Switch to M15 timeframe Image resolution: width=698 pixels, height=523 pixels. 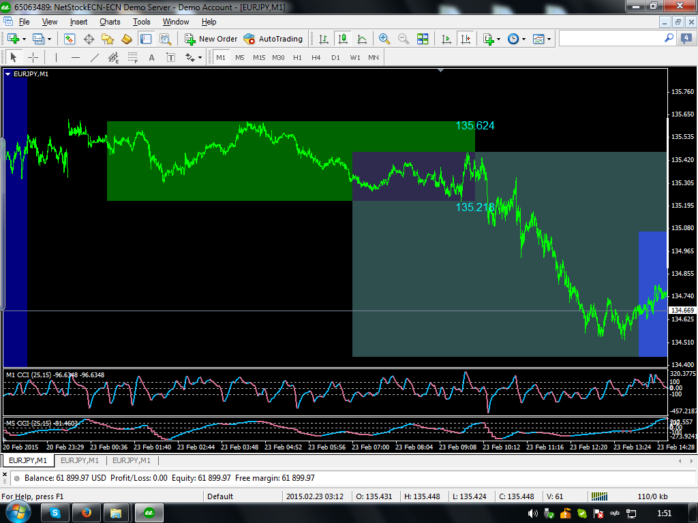259,57
